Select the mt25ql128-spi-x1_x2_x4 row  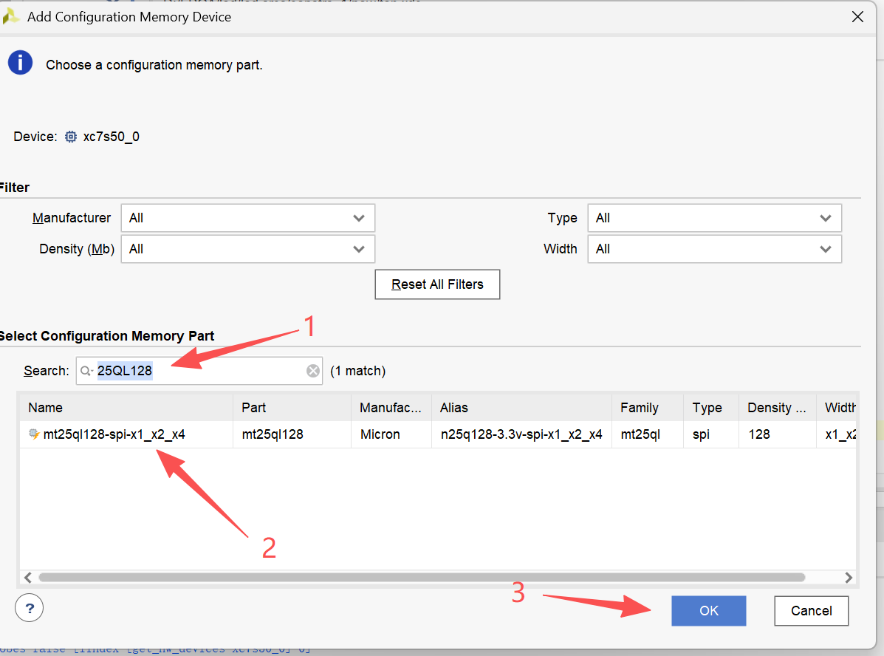(114, 434)
